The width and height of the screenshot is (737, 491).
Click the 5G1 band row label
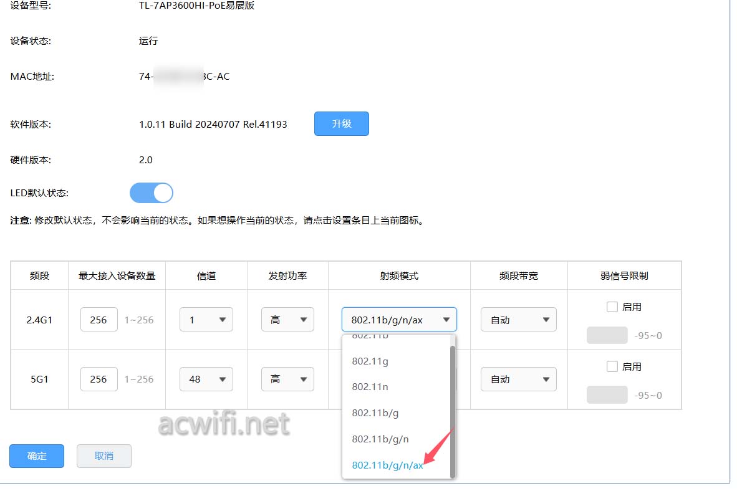39,379
